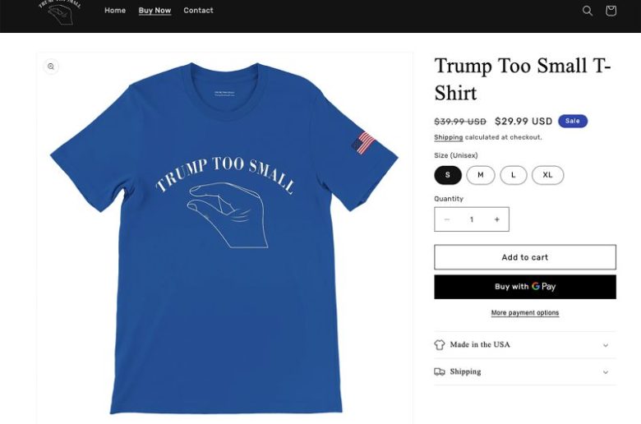Viewport: 641px width, 424px height.
Task: Select size M option
Action: click(481, 175)
